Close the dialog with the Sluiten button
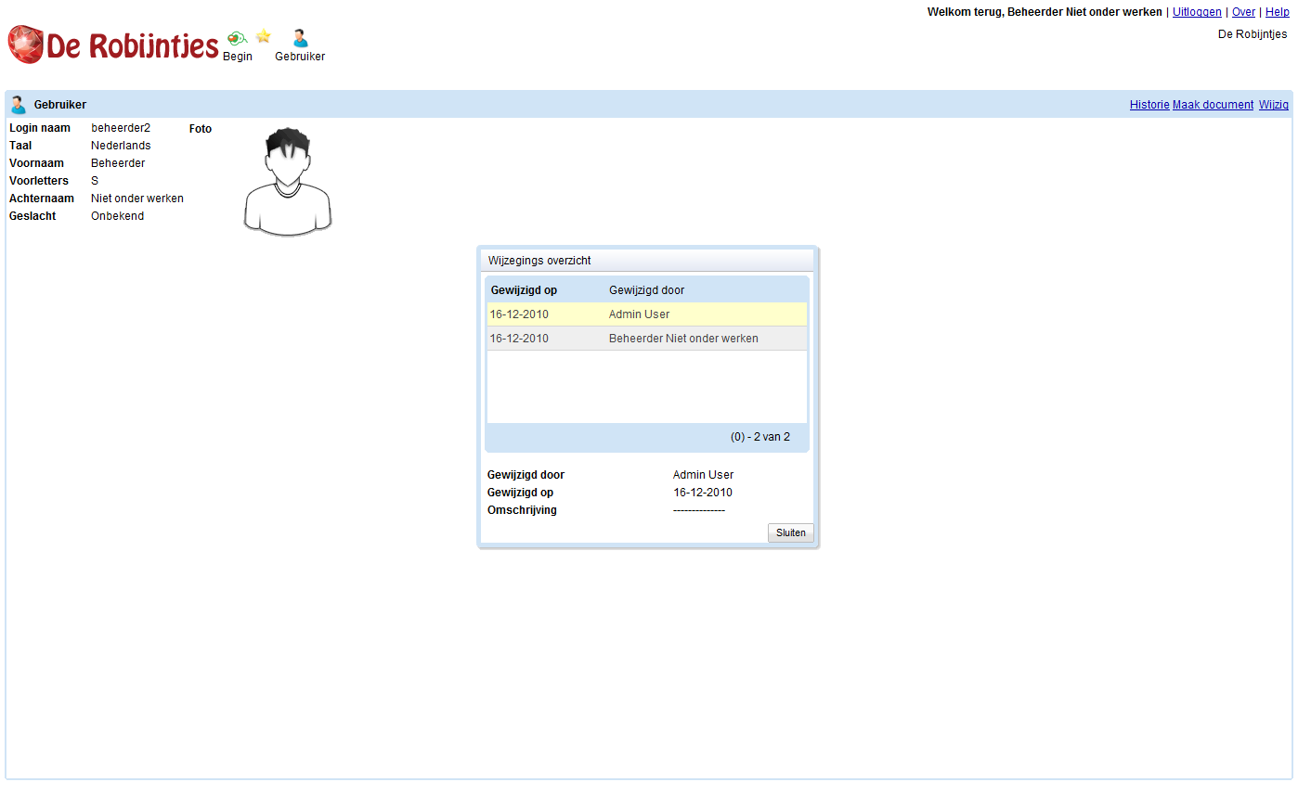The width and height of the screenshot is (1298, 795). (x=790, y=532)
